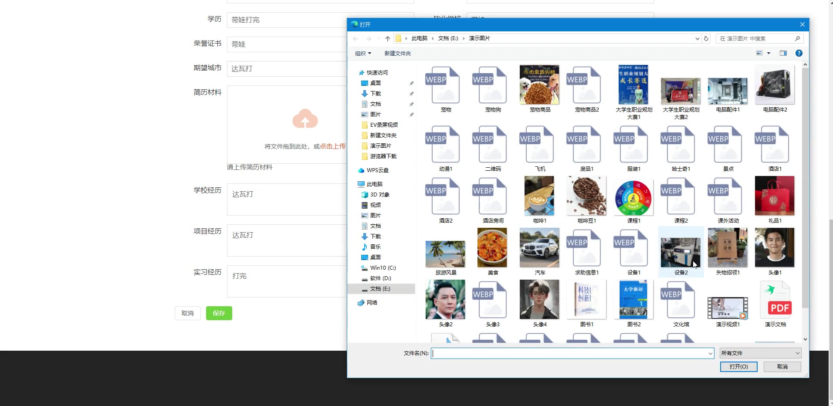Open 快速访问 in the navigation tree

[377, 73]
